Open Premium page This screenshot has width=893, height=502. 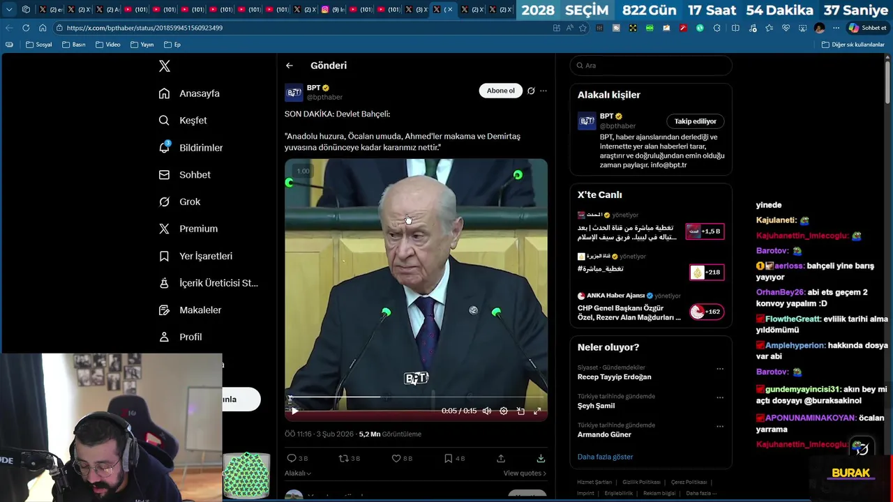click(188, 229)
